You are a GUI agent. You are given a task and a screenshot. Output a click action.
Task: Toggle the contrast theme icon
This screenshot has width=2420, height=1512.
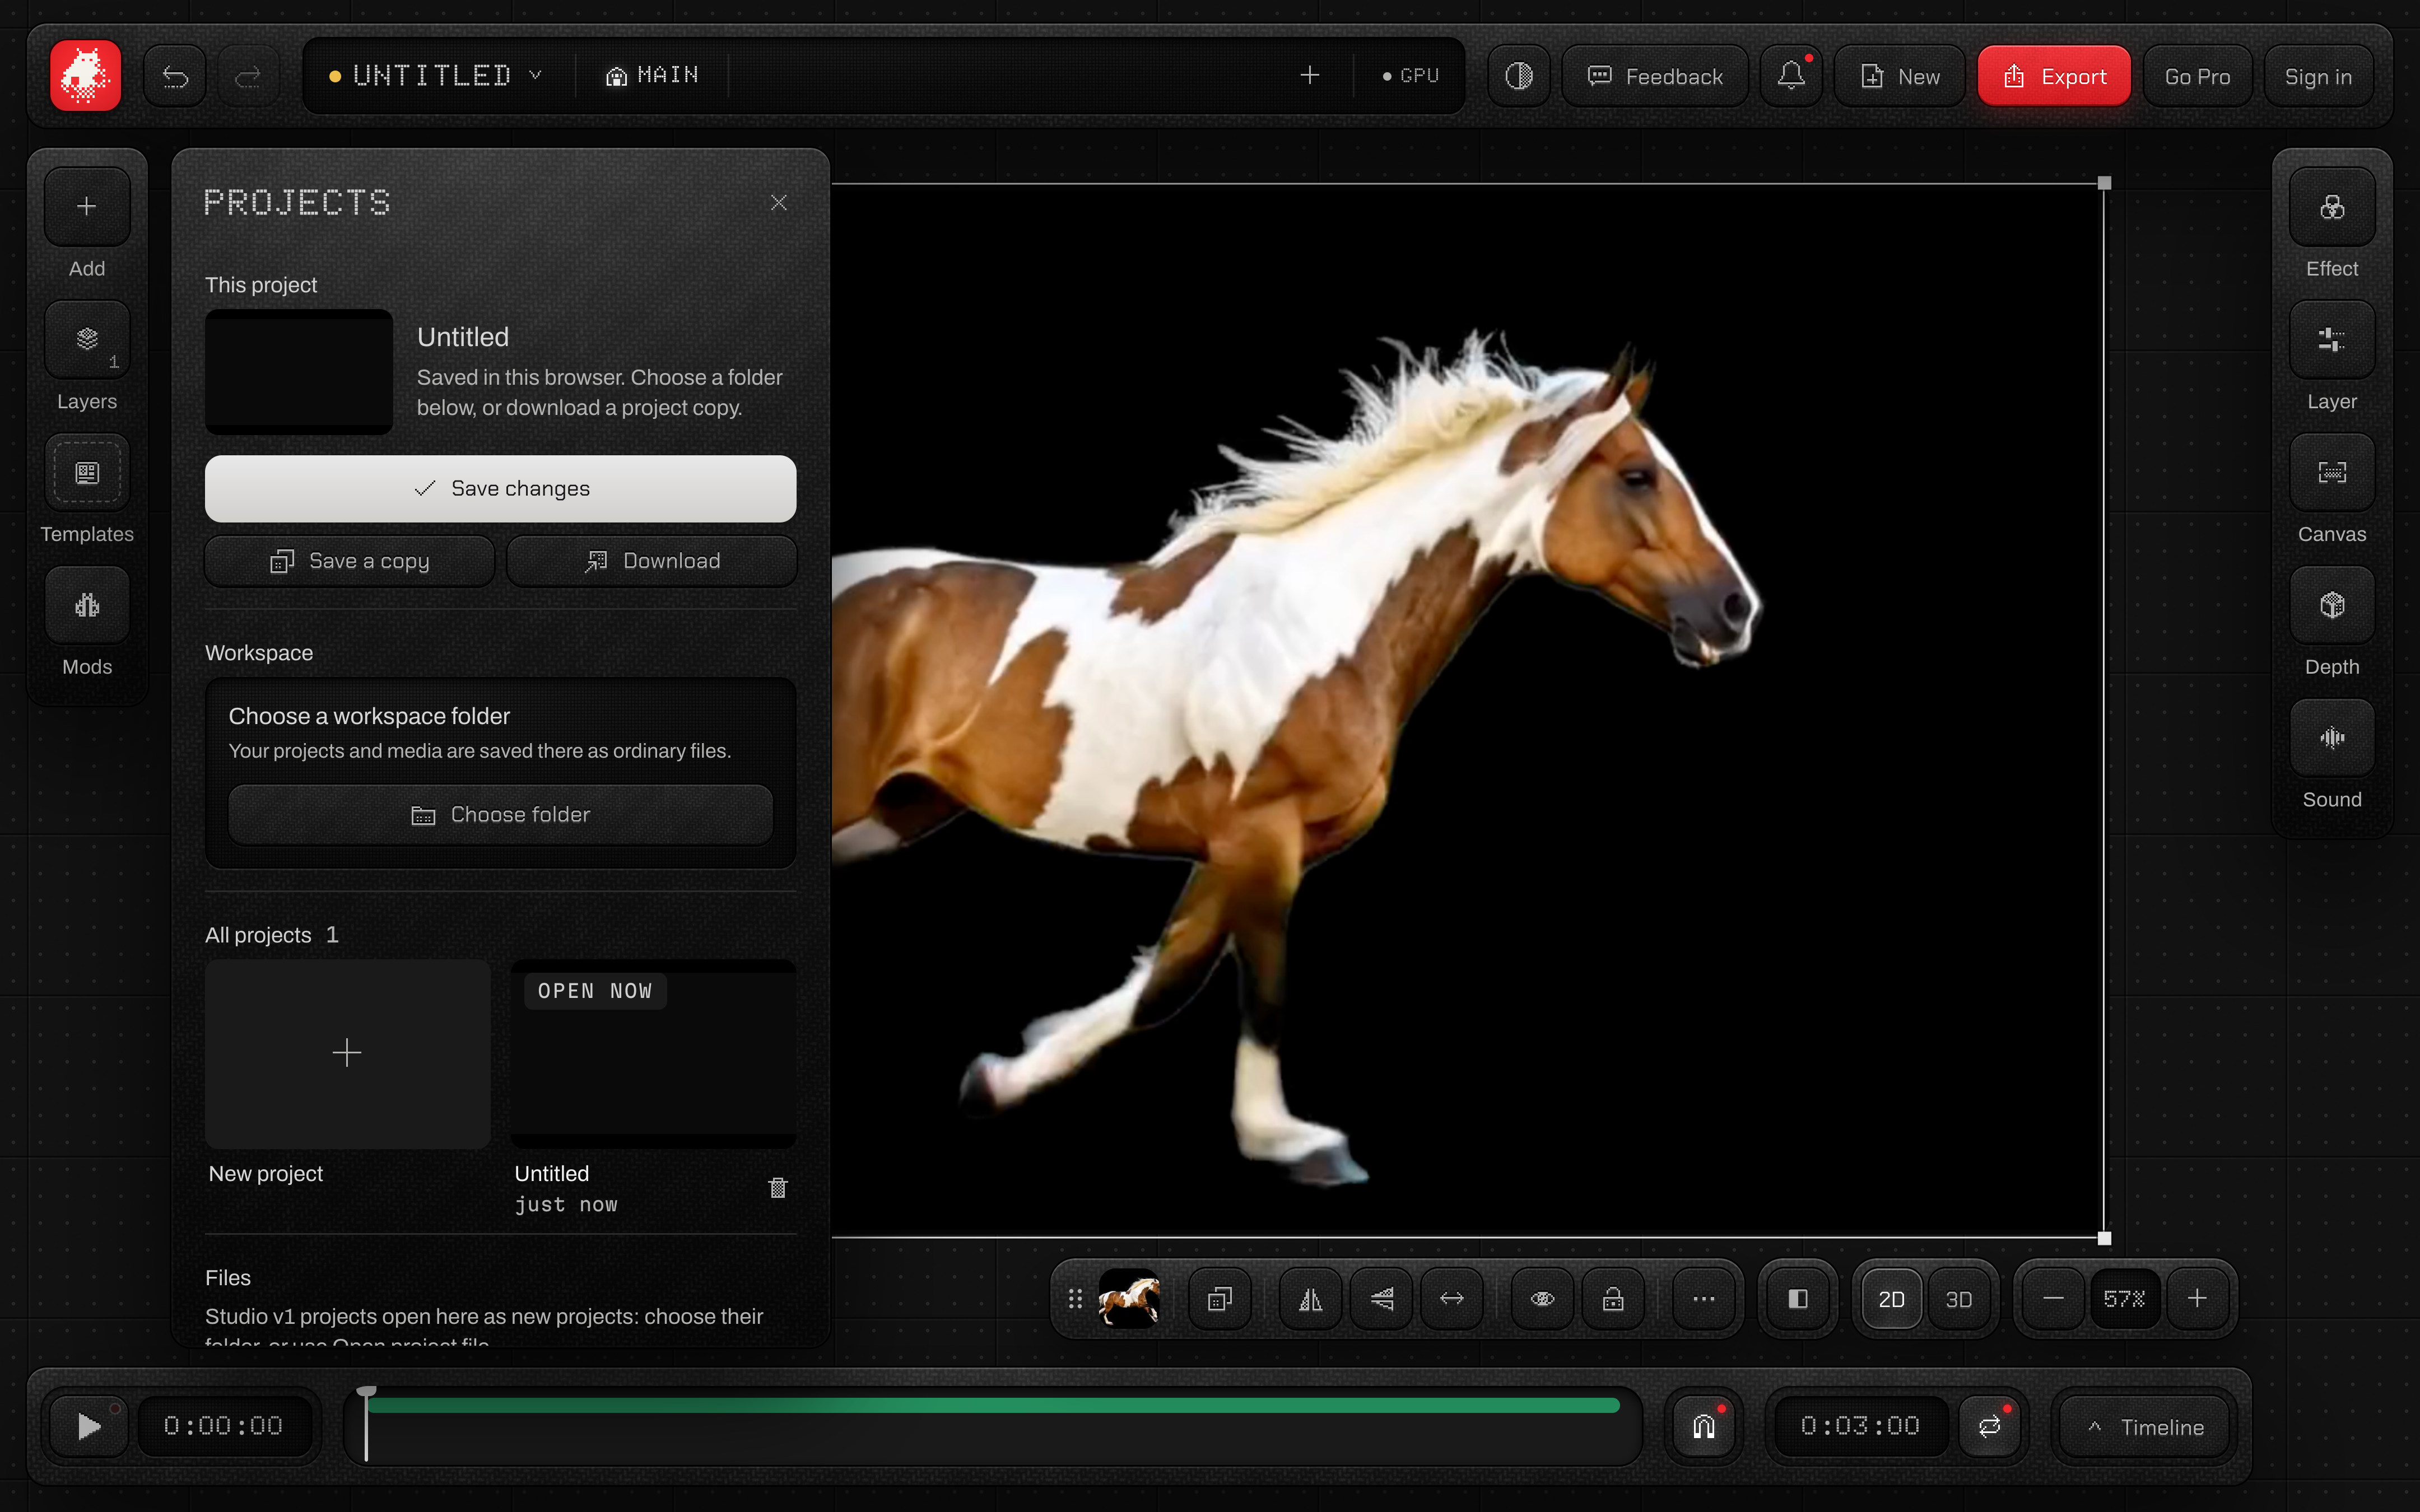[1519, 76]
